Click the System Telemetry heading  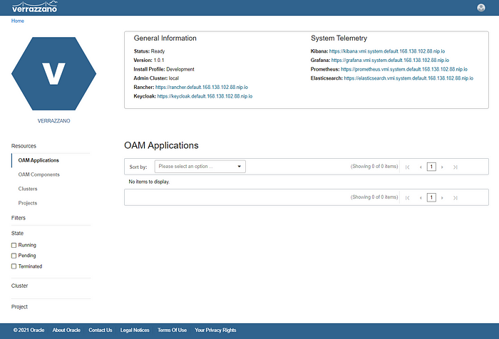pyautogui.click(x=339, y=38)
